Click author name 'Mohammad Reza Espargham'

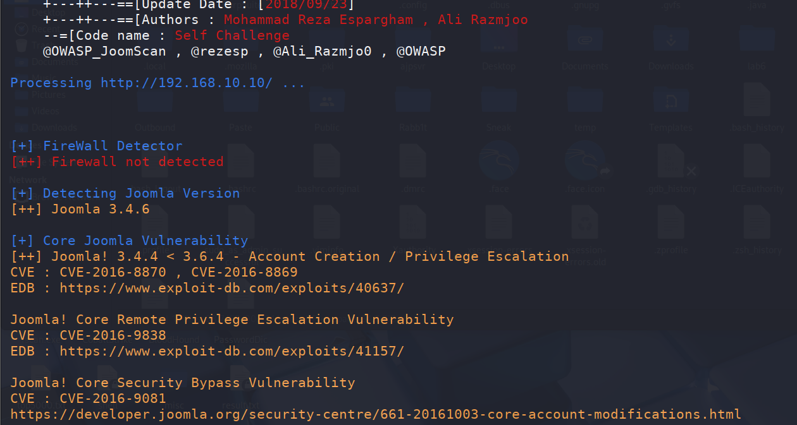click(x=318, y=20)
